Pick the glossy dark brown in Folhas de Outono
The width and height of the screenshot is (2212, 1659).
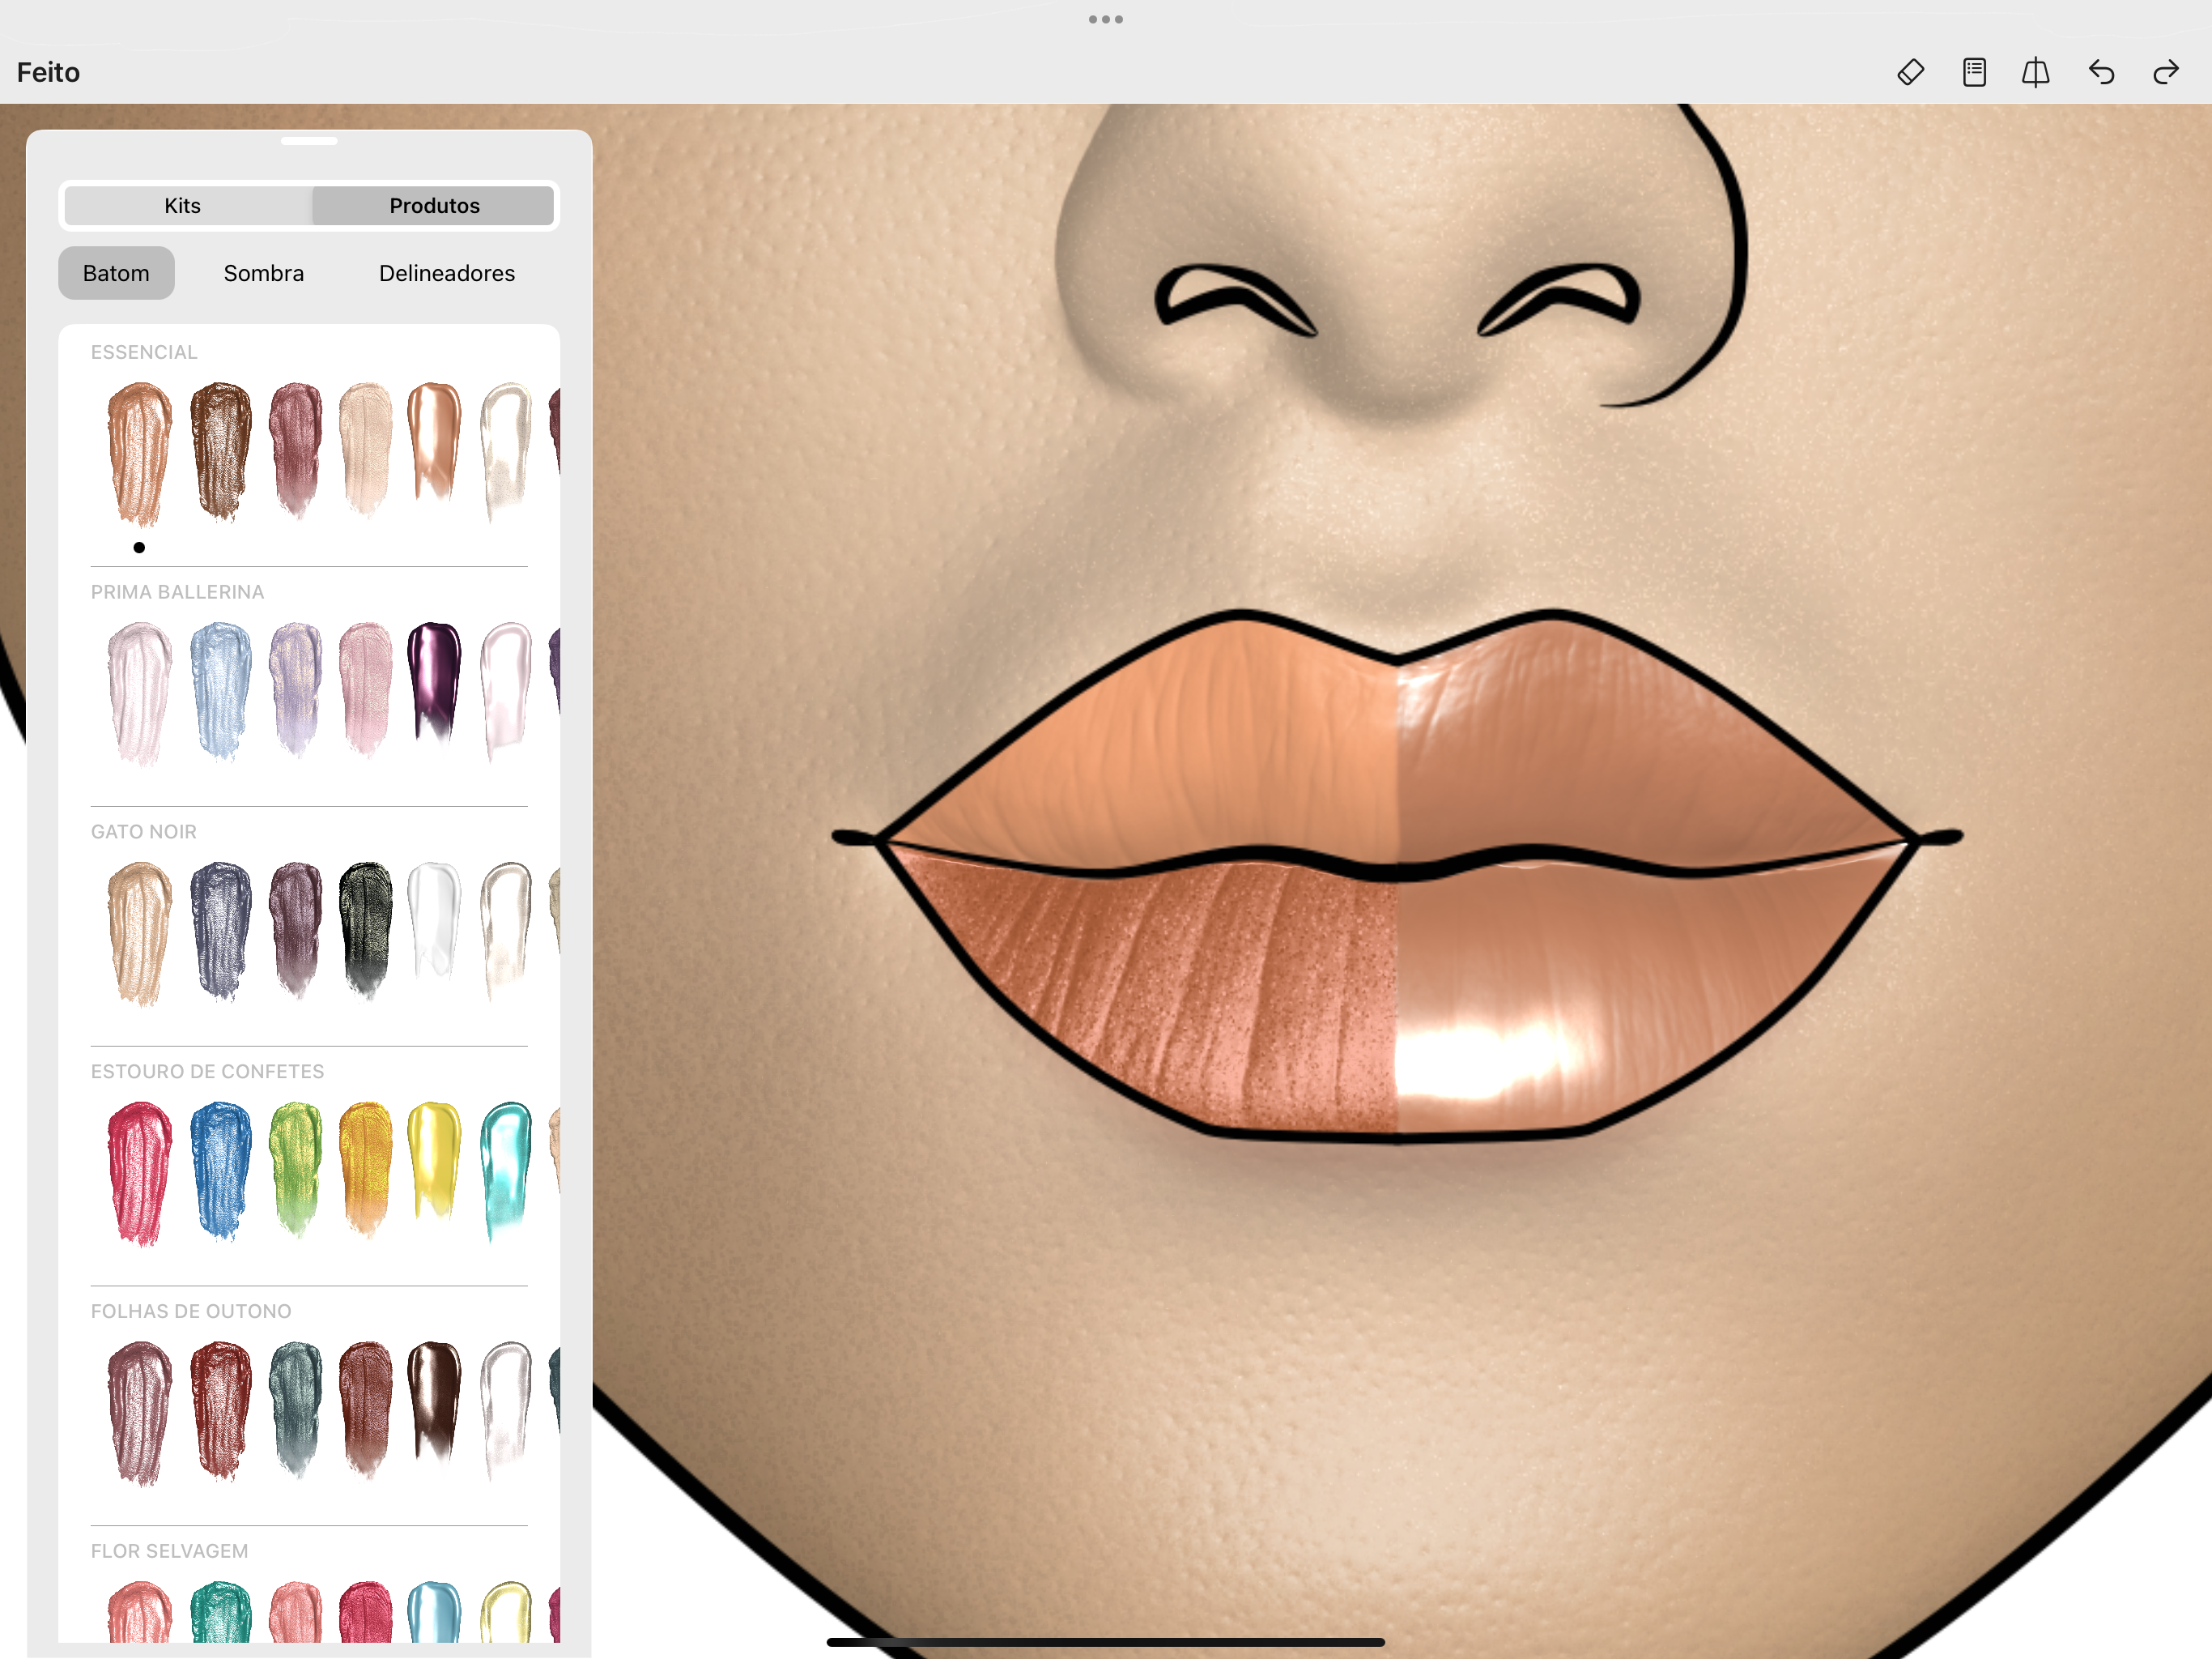434,1401
